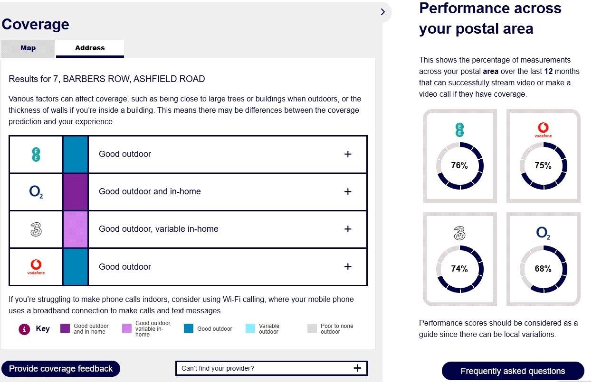Click the Vodafone logo in the coverage table
Viewport: 592px width, 382px height.
click(x=36, y=267)
